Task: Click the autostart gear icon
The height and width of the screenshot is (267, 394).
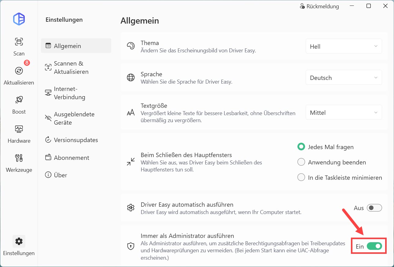Action: (x=131, y=208)
